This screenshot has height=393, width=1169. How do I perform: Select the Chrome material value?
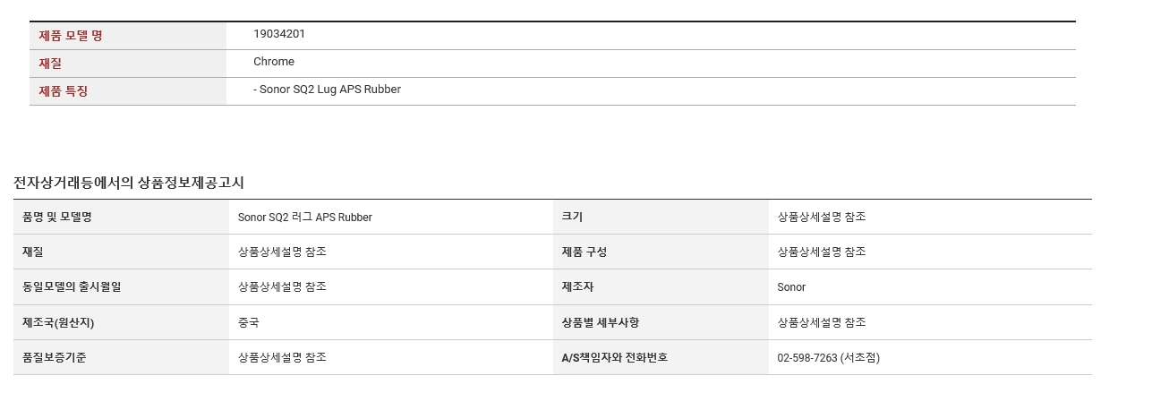(x=274, y=62)
